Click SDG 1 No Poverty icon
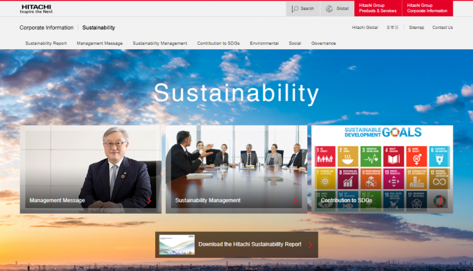This screenshot has height=271, width=473. pos(325,156)
